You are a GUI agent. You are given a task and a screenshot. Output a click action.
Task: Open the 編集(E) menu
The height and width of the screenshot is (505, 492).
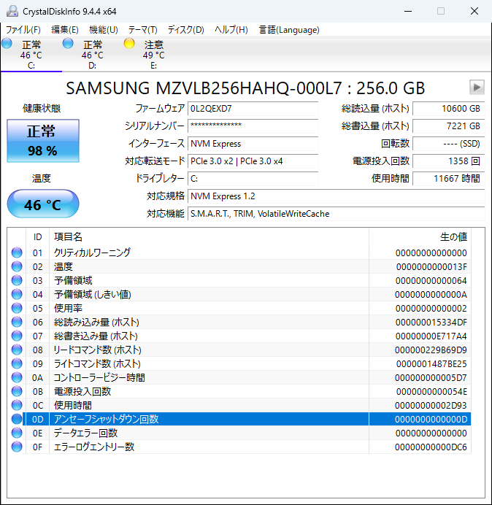tap(65, 30)
